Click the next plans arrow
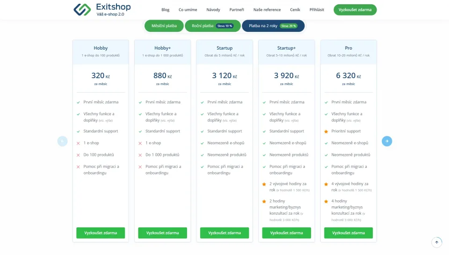449x255 pixels. (x=387, y=141)
